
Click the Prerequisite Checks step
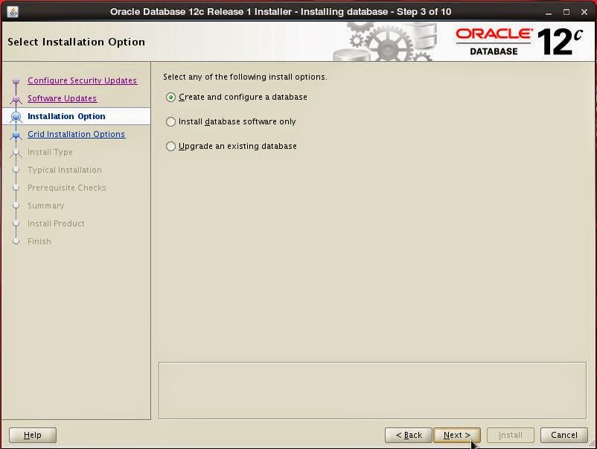[x=67, y=188]
